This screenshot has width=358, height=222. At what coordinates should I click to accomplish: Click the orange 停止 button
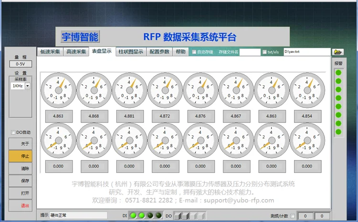pos(21,156)
